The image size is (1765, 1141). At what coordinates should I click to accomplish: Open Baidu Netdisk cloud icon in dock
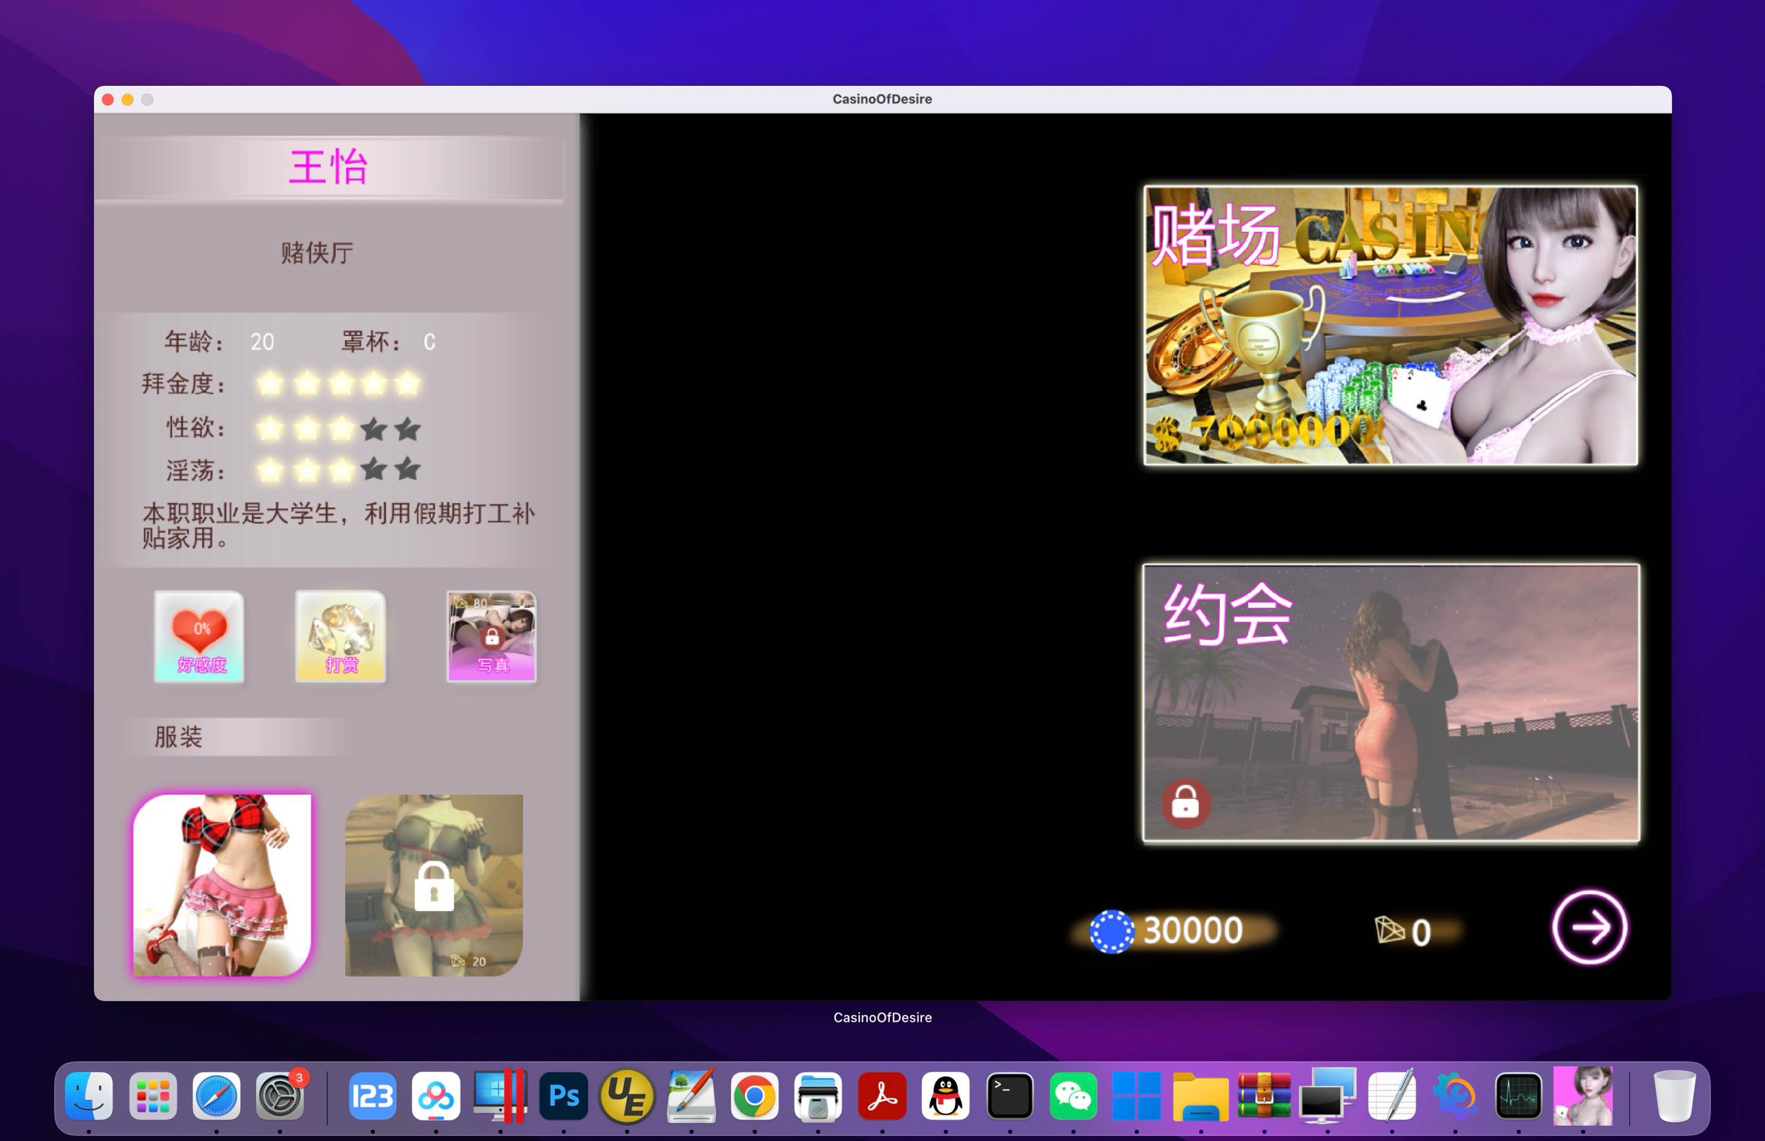tap(436, 1095)
